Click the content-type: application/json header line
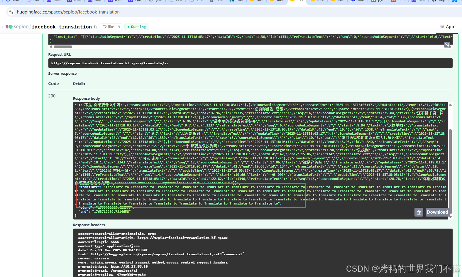 [x=109, y=246]
